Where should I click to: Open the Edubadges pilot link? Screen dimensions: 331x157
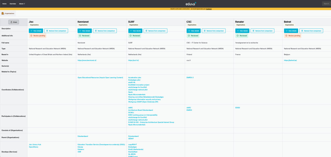pos(134,80)
